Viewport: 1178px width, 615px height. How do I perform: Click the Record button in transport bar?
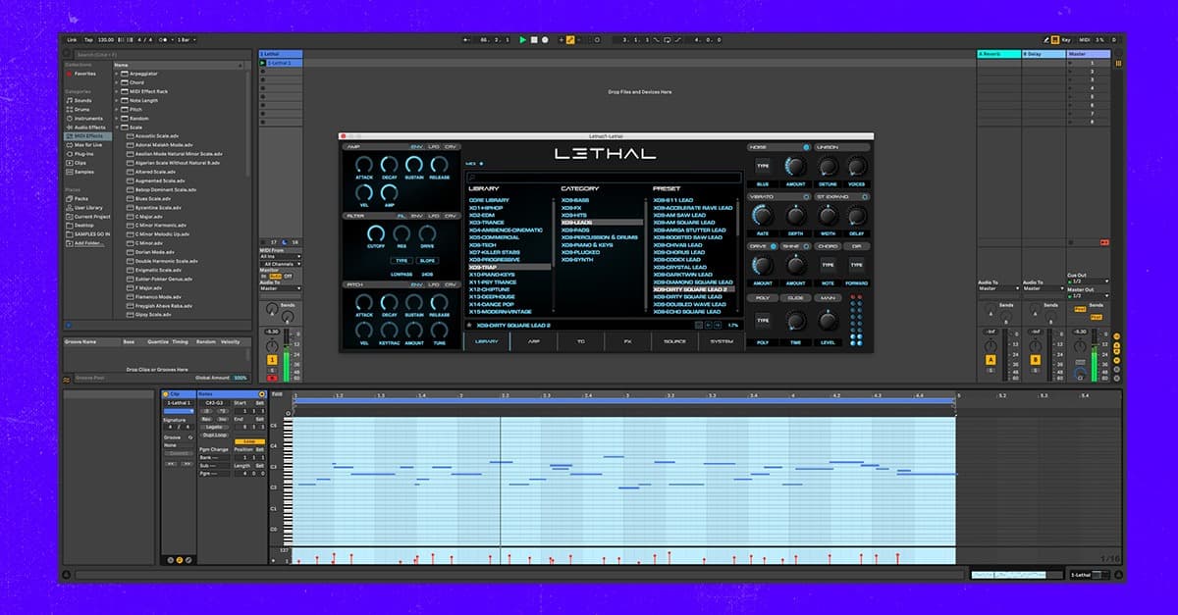(545, 40)
